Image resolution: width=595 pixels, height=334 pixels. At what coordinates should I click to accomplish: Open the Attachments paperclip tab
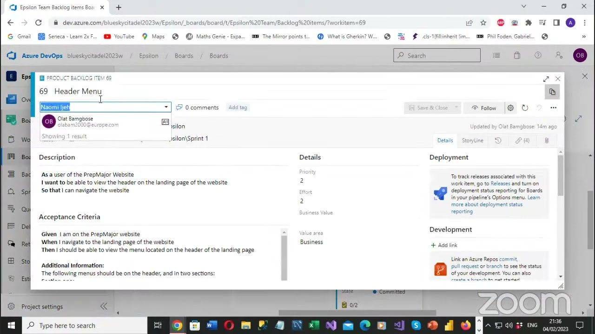coord(547,141)
